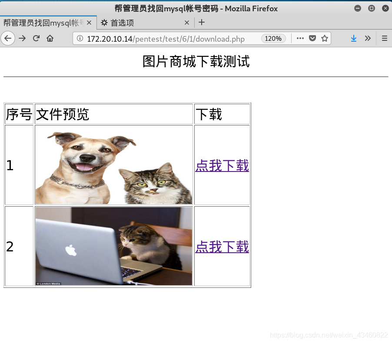Screen dimensions: 392x343
Task: Open the Firefox home page
Action: tap(50, 38)
